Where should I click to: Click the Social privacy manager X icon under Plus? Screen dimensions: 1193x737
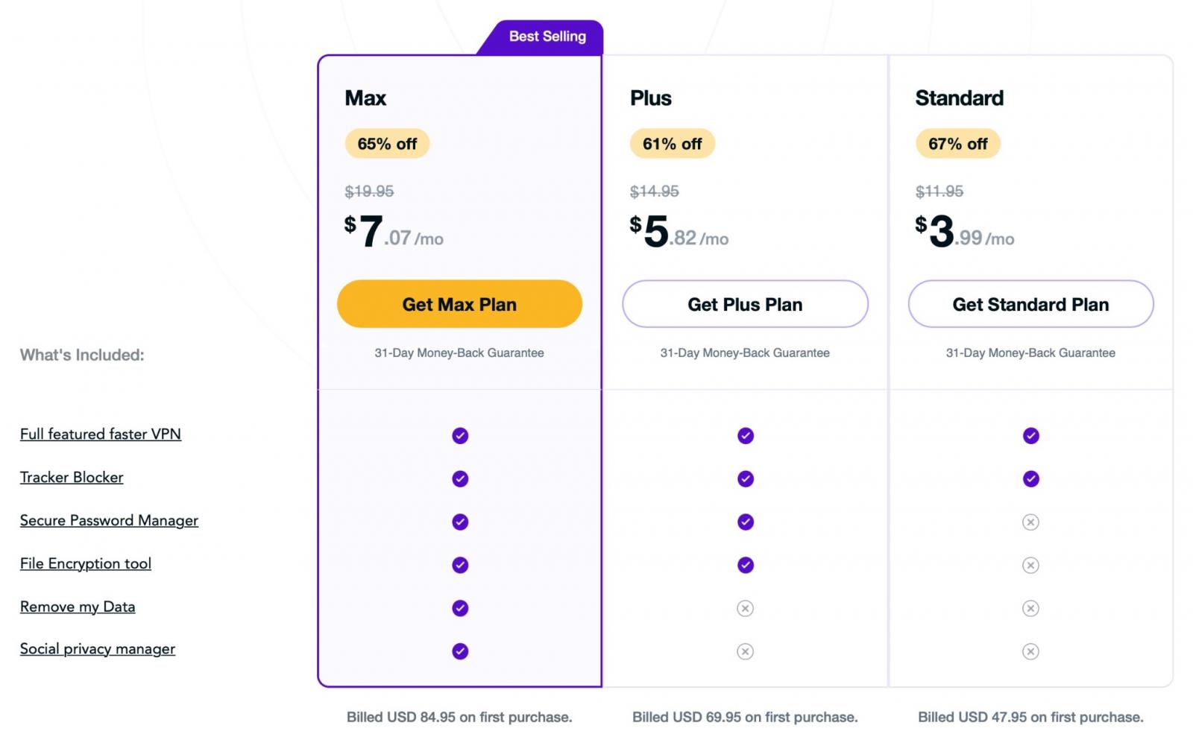745,651
